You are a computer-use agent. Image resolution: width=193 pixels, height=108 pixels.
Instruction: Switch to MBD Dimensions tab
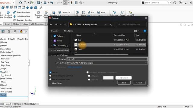click(37, 24)
